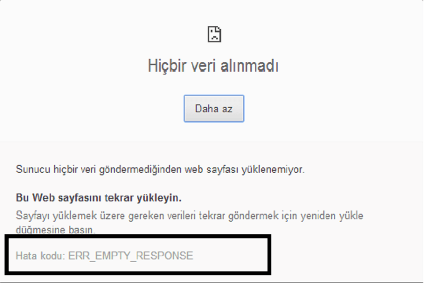
Task: Collapse details with the Daha az button
Action: [x=214, y=109]
